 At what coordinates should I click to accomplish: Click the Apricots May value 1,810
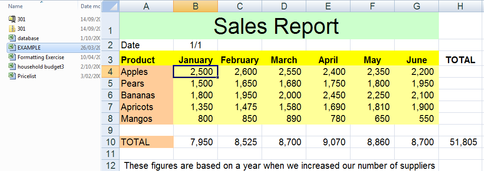pos(372,107)
